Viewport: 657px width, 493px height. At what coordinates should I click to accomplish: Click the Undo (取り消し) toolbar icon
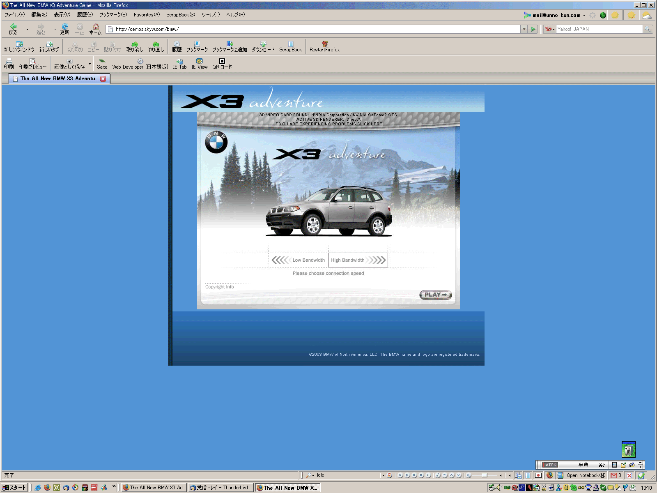click(135, 46)
